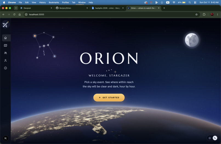Viewport: 221px width, 144px height.
Task: Click the Orion archer logo in sidebar
Action: point(5,24)
